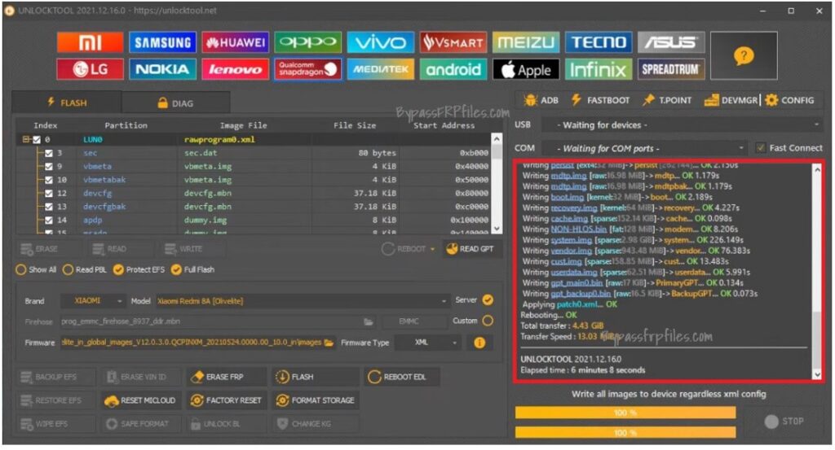835x450 pixels.
Task: Enable the Show All option
Action: tap(36, 270)
